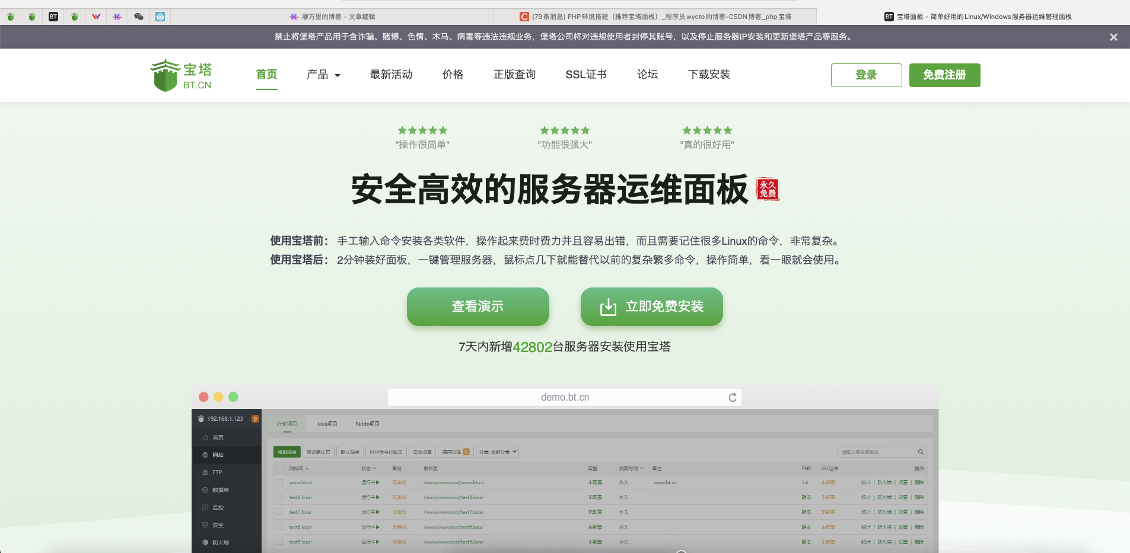Click the red 永久免费 stamp badge
The image size is (1130, 553).
[768, 189]
